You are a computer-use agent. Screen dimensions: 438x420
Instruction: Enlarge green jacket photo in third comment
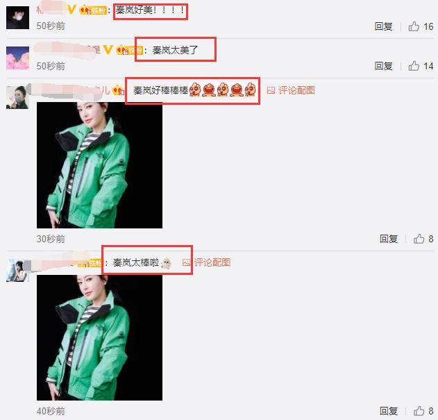coord(99,165)
